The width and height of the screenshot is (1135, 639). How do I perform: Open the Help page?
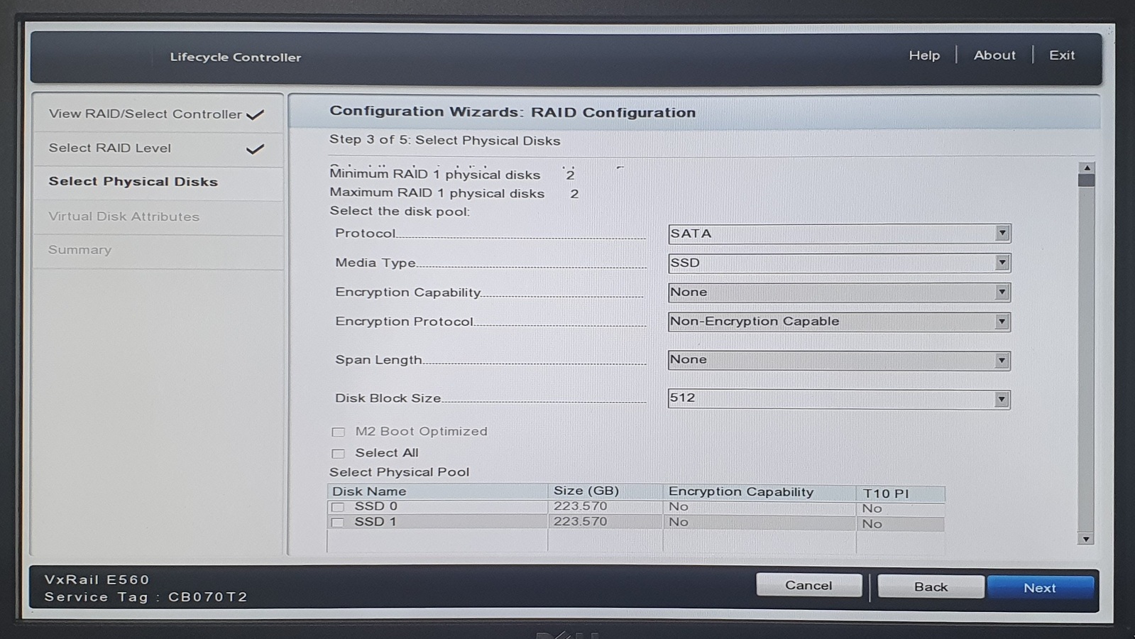pos(923,55)
